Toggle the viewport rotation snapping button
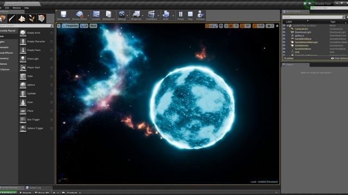 242,26
